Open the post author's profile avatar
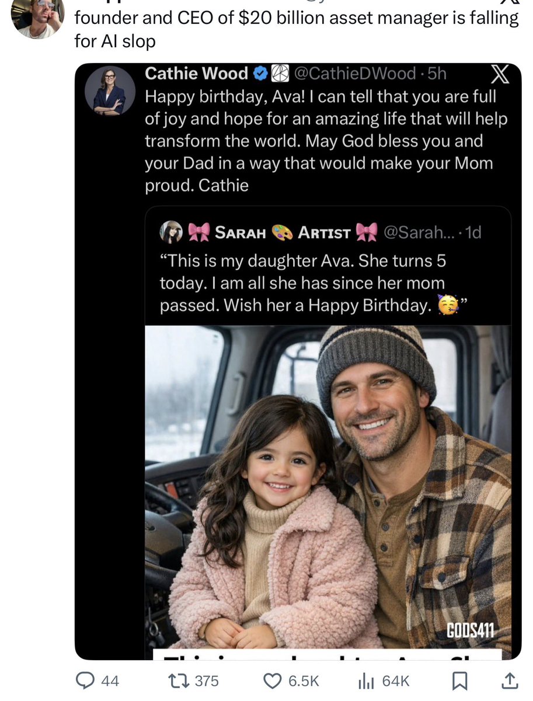 38,16
